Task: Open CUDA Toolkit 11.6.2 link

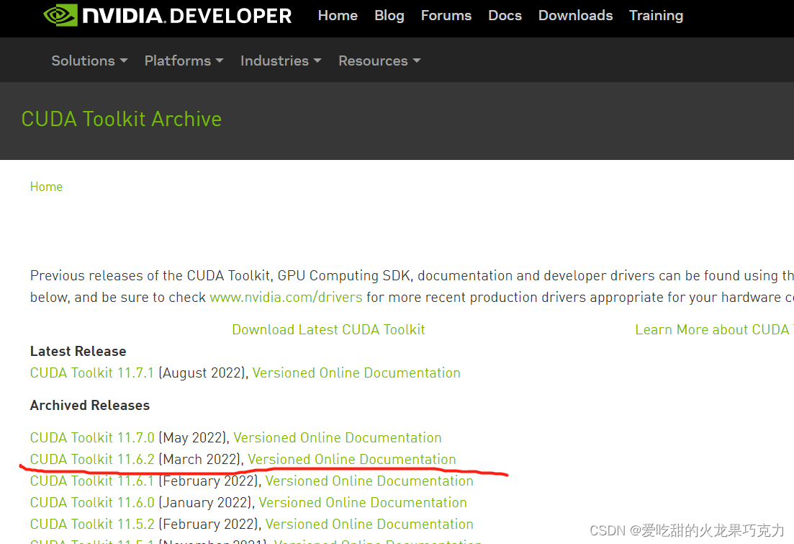Action: click(x=92, y=459)
